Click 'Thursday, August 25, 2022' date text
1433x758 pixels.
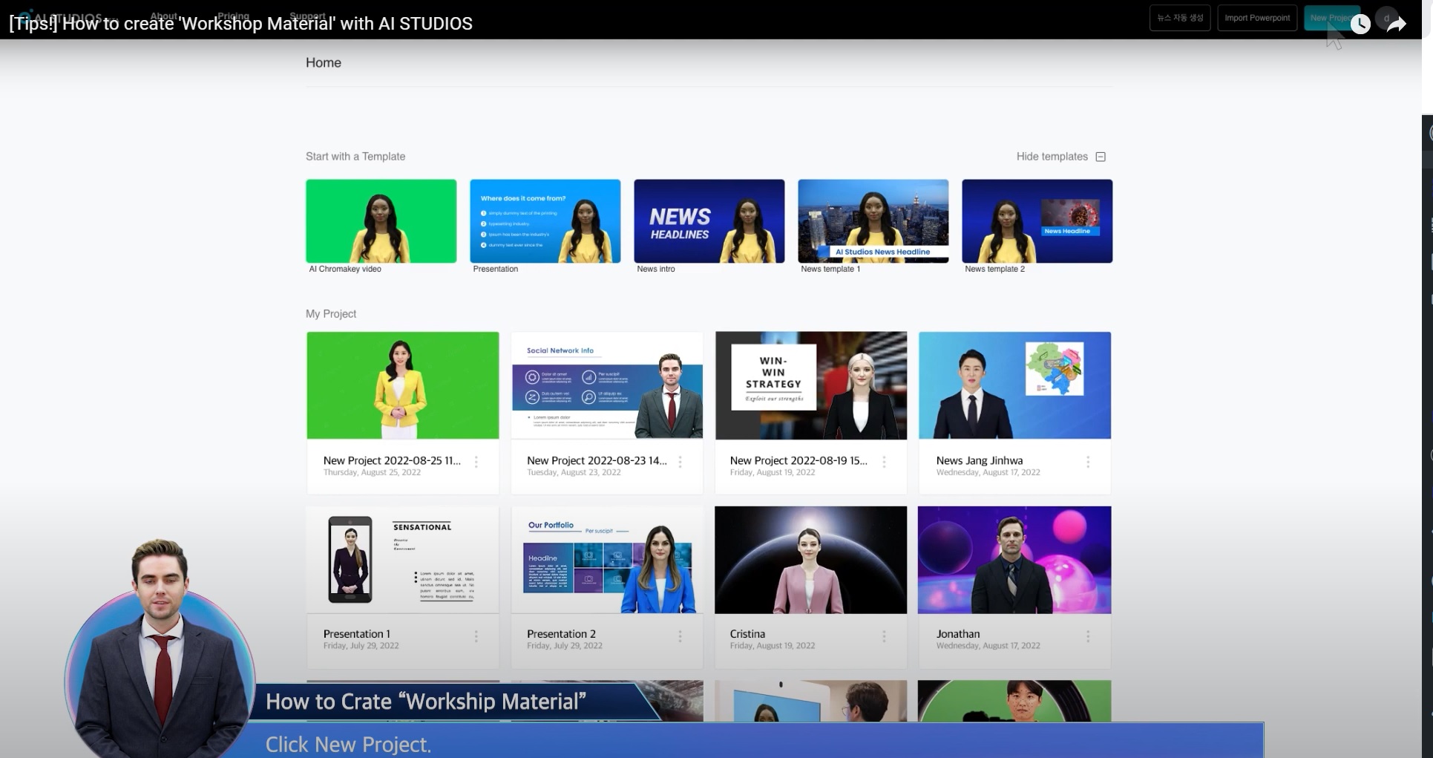pyautogui.click(x=372, y=472)
